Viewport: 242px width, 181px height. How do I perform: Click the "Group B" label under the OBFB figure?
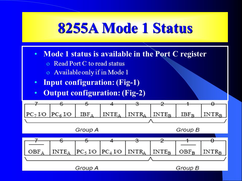click(x=188, y=168)
